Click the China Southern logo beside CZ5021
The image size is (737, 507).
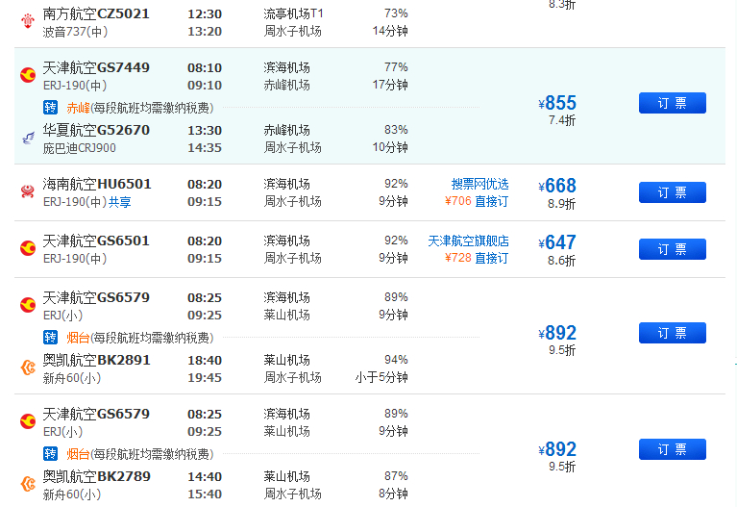pyautogui.click(x=28, y=22)
